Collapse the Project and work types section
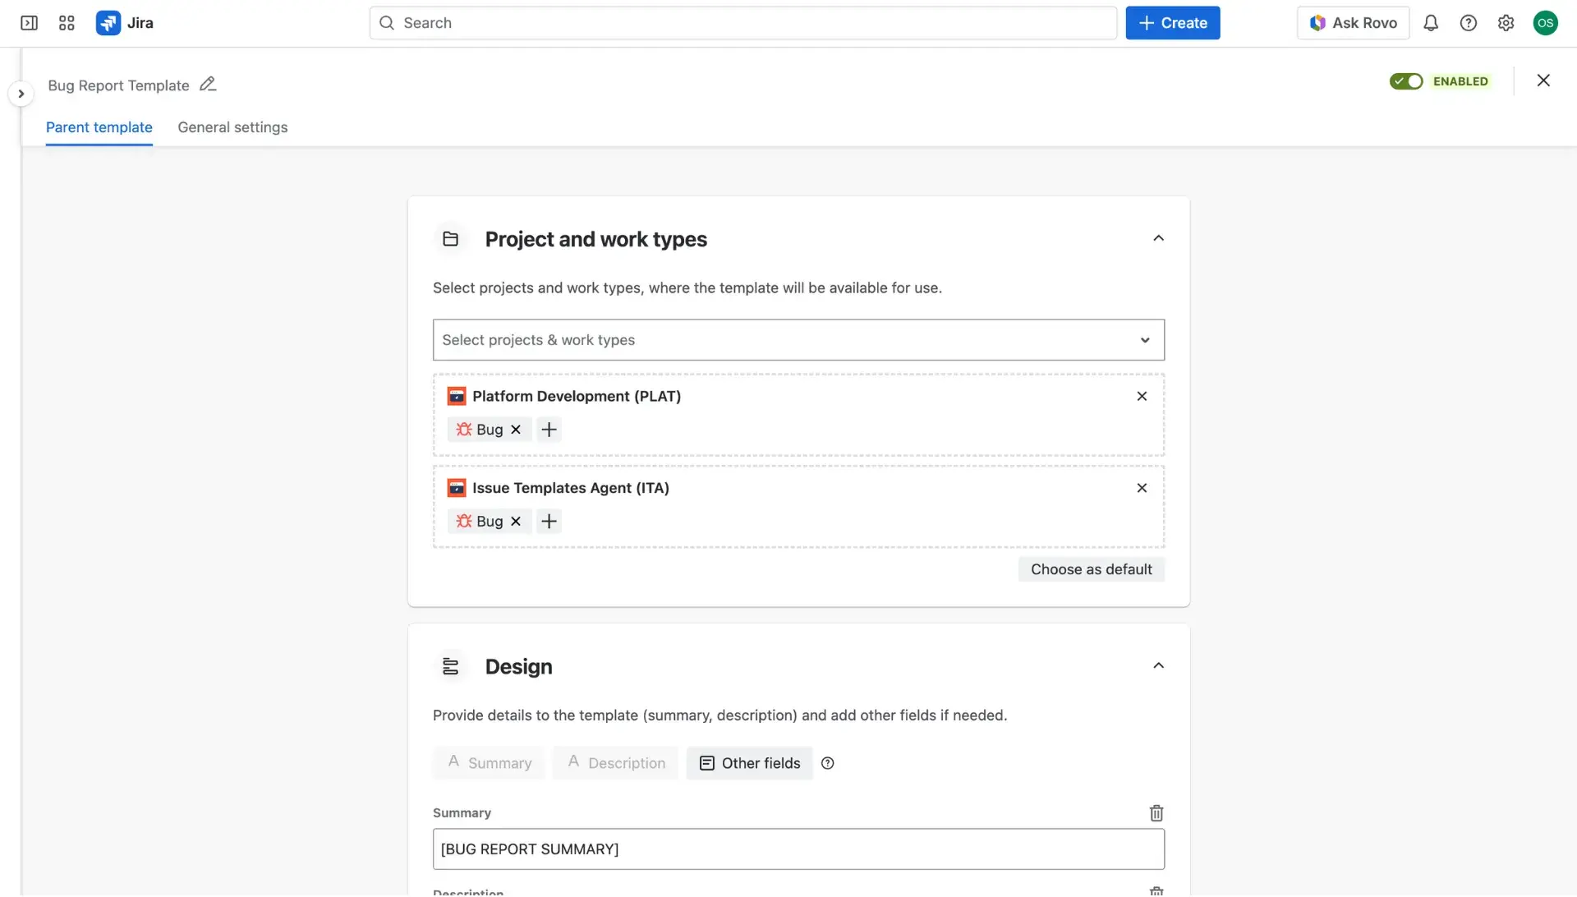1577x897 pixels. [1158, 237]
